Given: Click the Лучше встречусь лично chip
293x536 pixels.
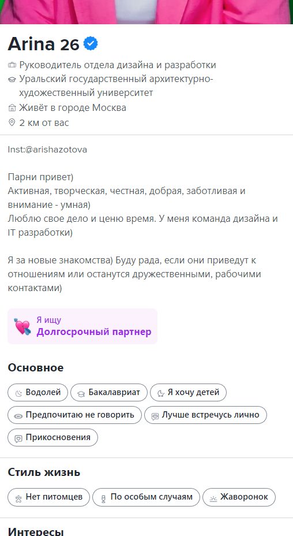Looking at the screenshot, I should tap(205, 415).
